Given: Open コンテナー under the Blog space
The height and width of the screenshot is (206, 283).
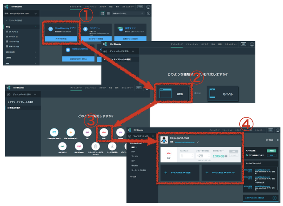Looking at the screenshot, I should tap(12, 42).
